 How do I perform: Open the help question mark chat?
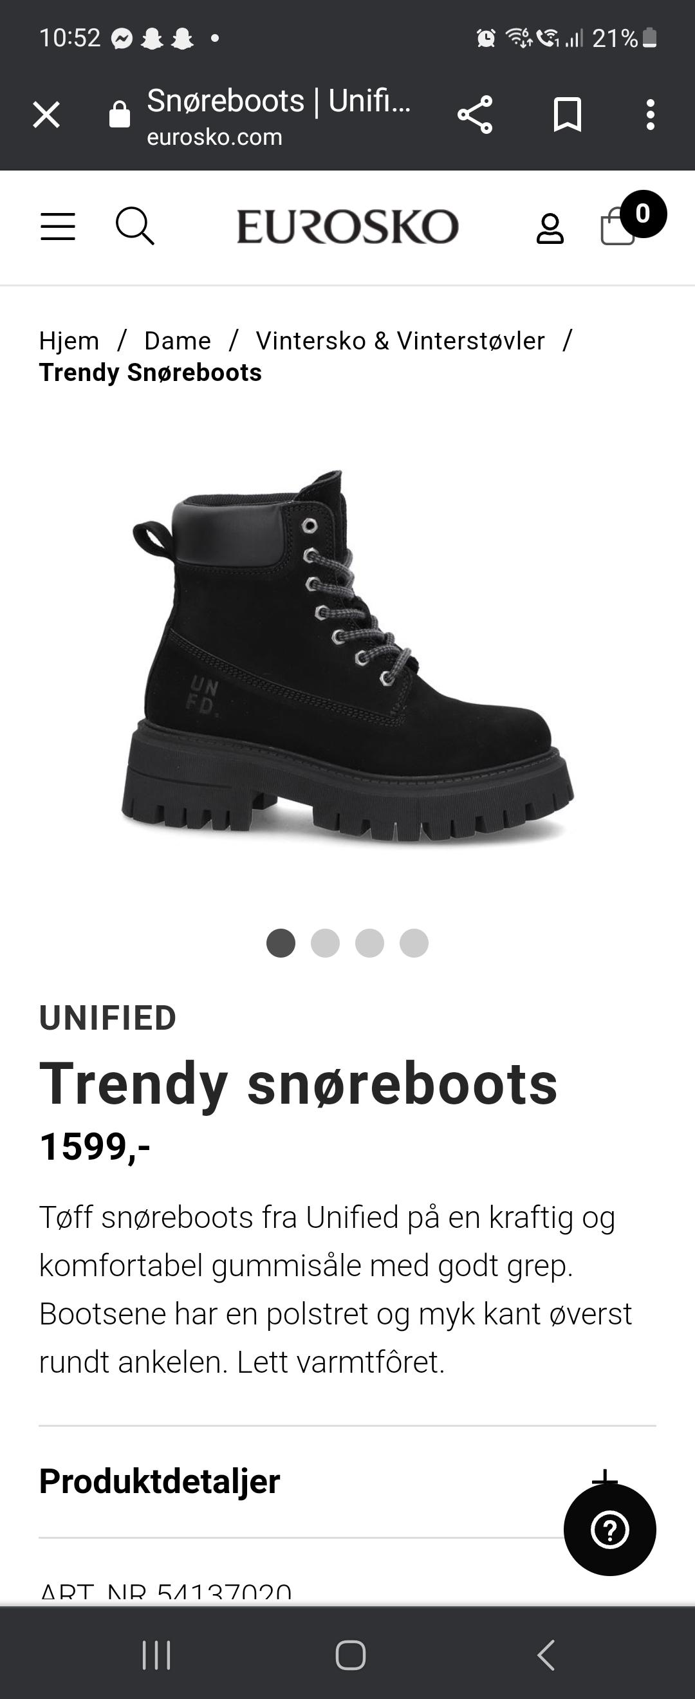610,1530
